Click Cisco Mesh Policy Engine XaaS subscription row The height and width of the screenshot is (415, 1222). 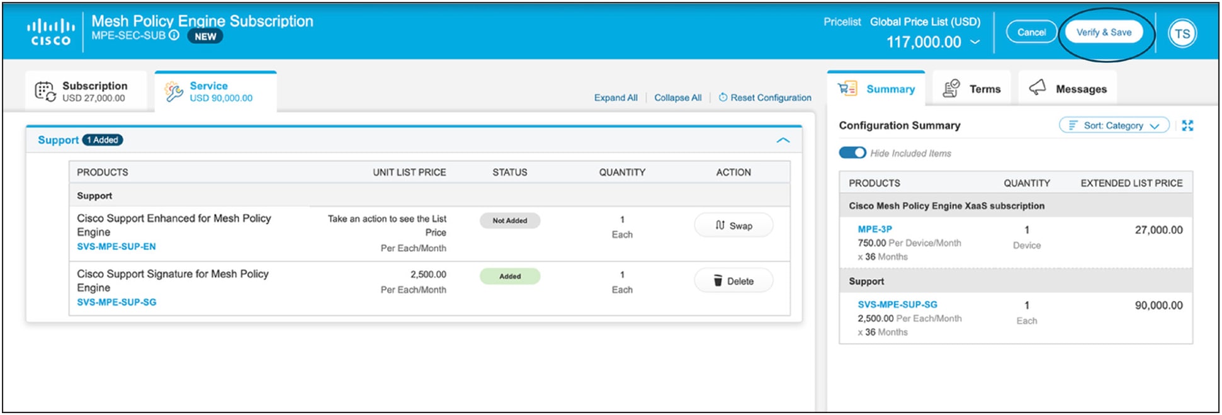click(x=1016, y=206)
